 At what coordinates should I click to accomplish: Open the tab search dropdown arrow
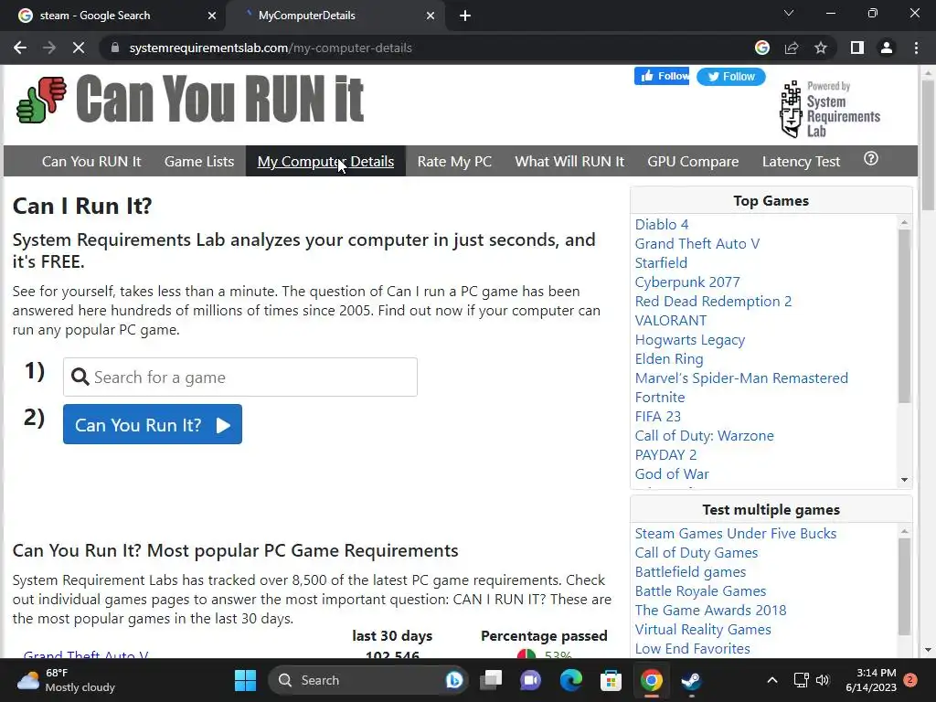pos(789,13)
